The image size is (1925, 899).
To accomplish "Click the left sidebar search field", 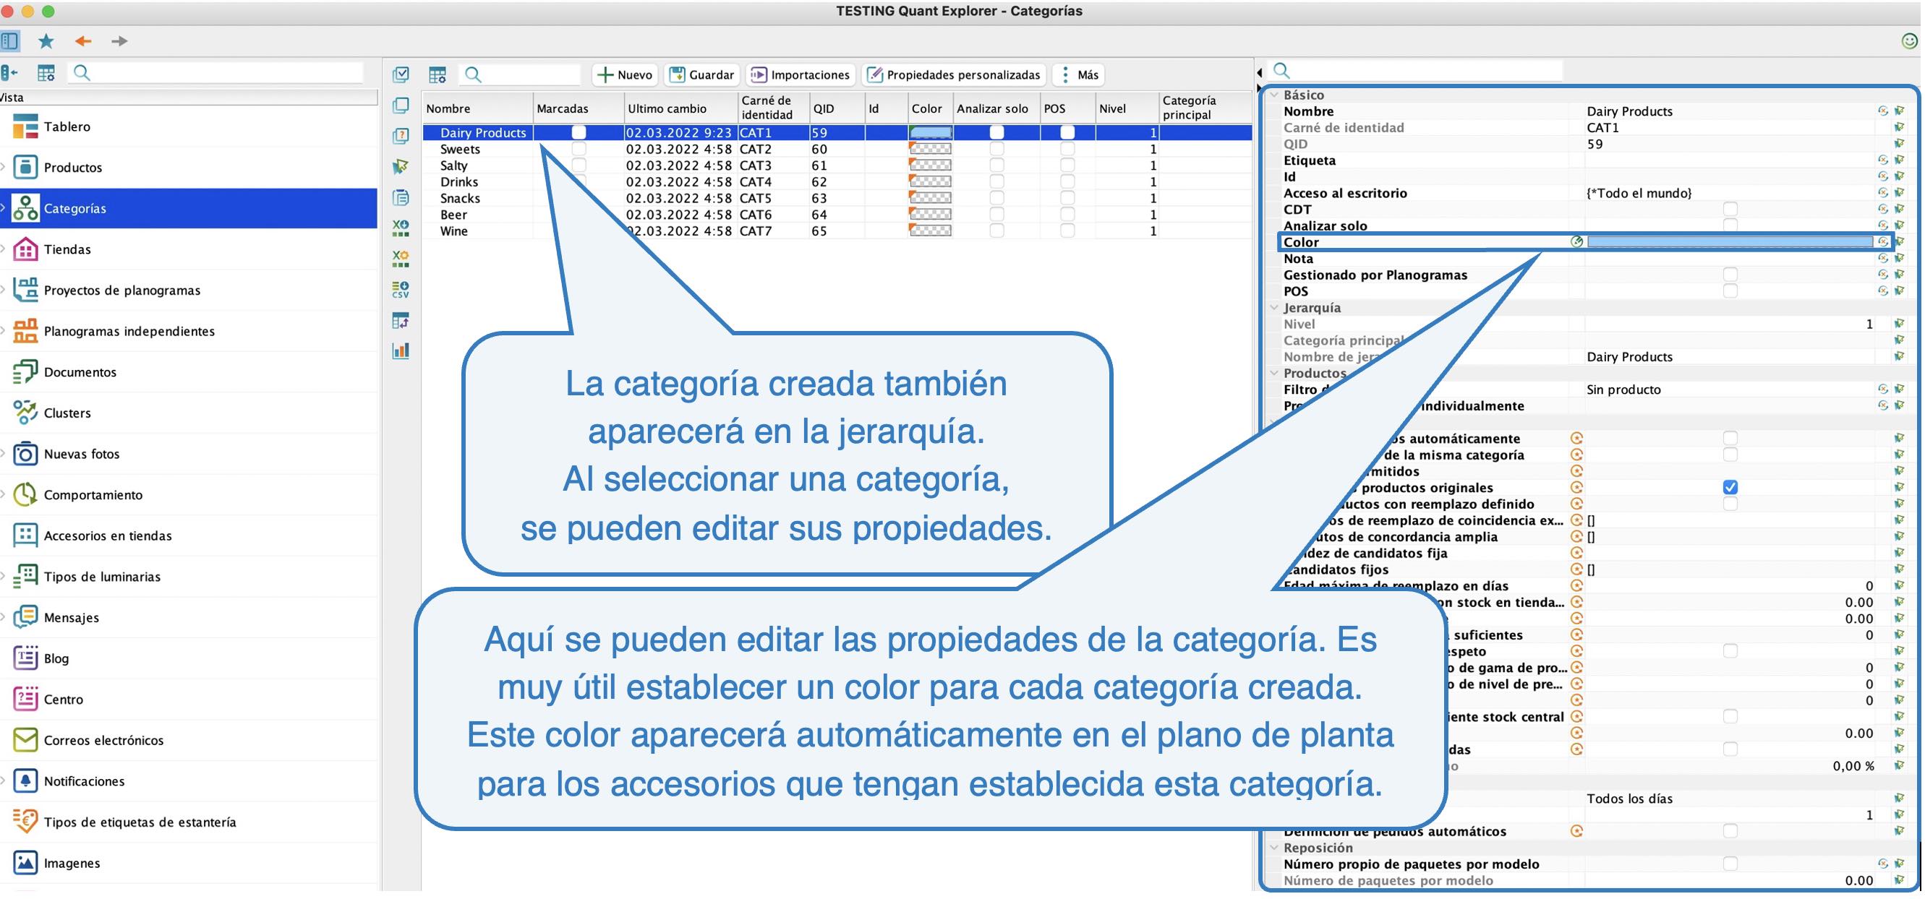I will click(x=217, y=72).
